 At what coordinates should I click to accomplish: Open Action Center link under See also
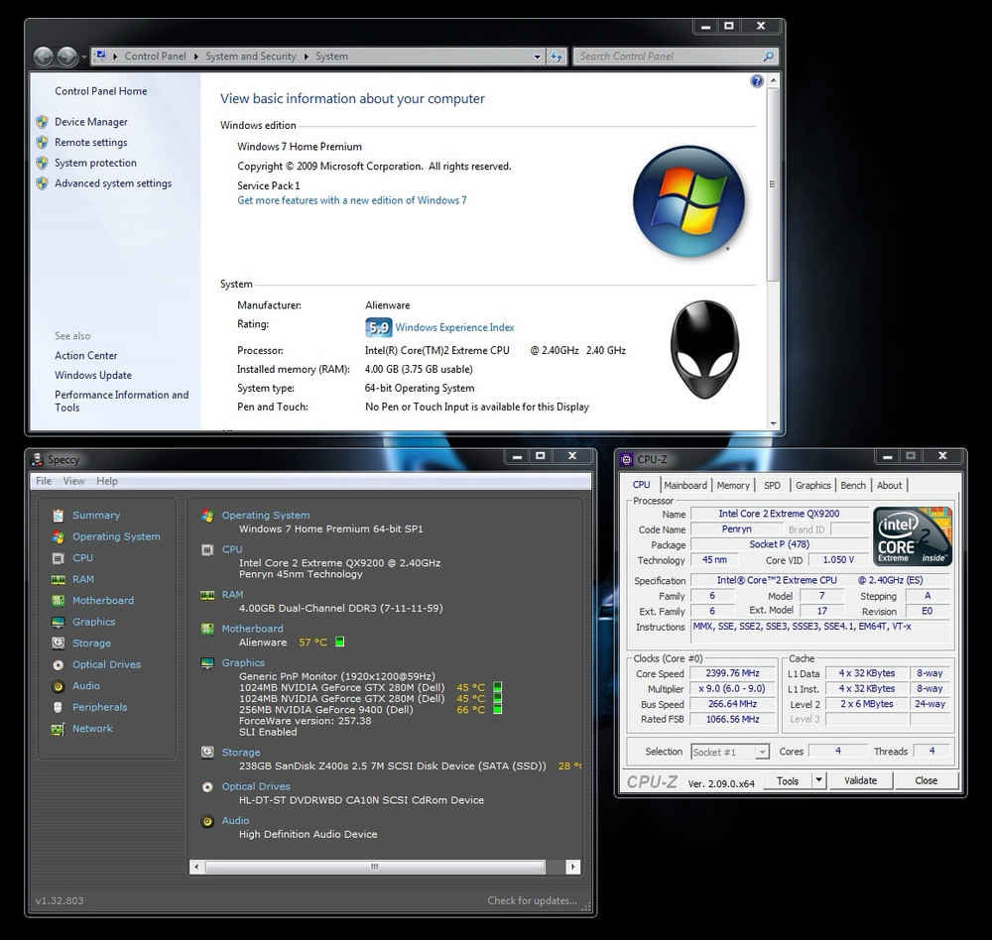click(86, 356)
